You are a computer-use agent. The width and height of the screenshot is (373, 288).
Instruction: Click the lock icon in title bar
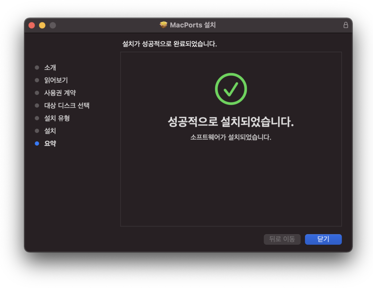coord(346,25)
